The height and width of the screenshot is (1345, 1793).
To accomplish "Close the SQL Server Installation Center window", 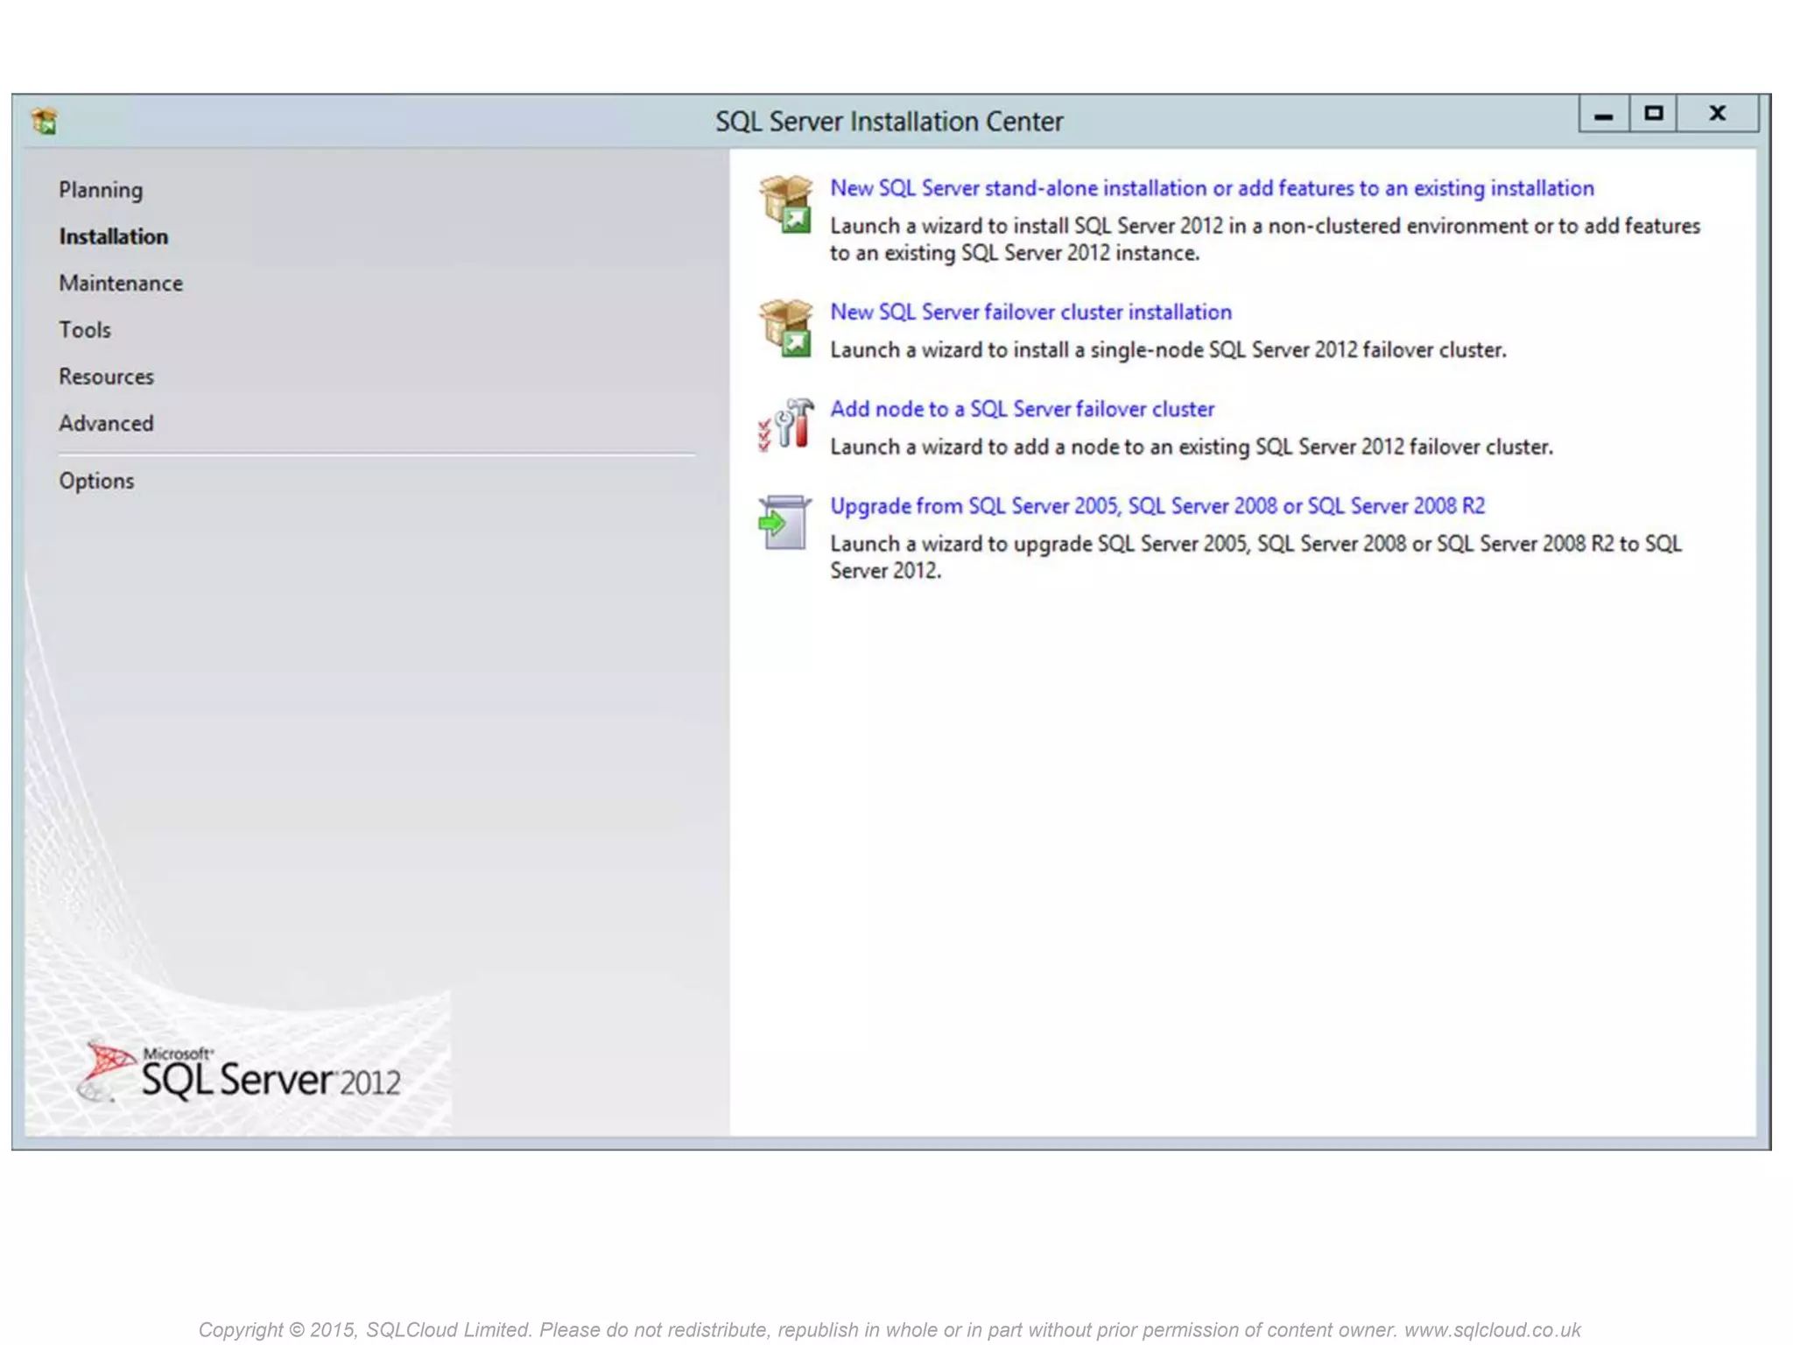I will tap(1717, 114).
